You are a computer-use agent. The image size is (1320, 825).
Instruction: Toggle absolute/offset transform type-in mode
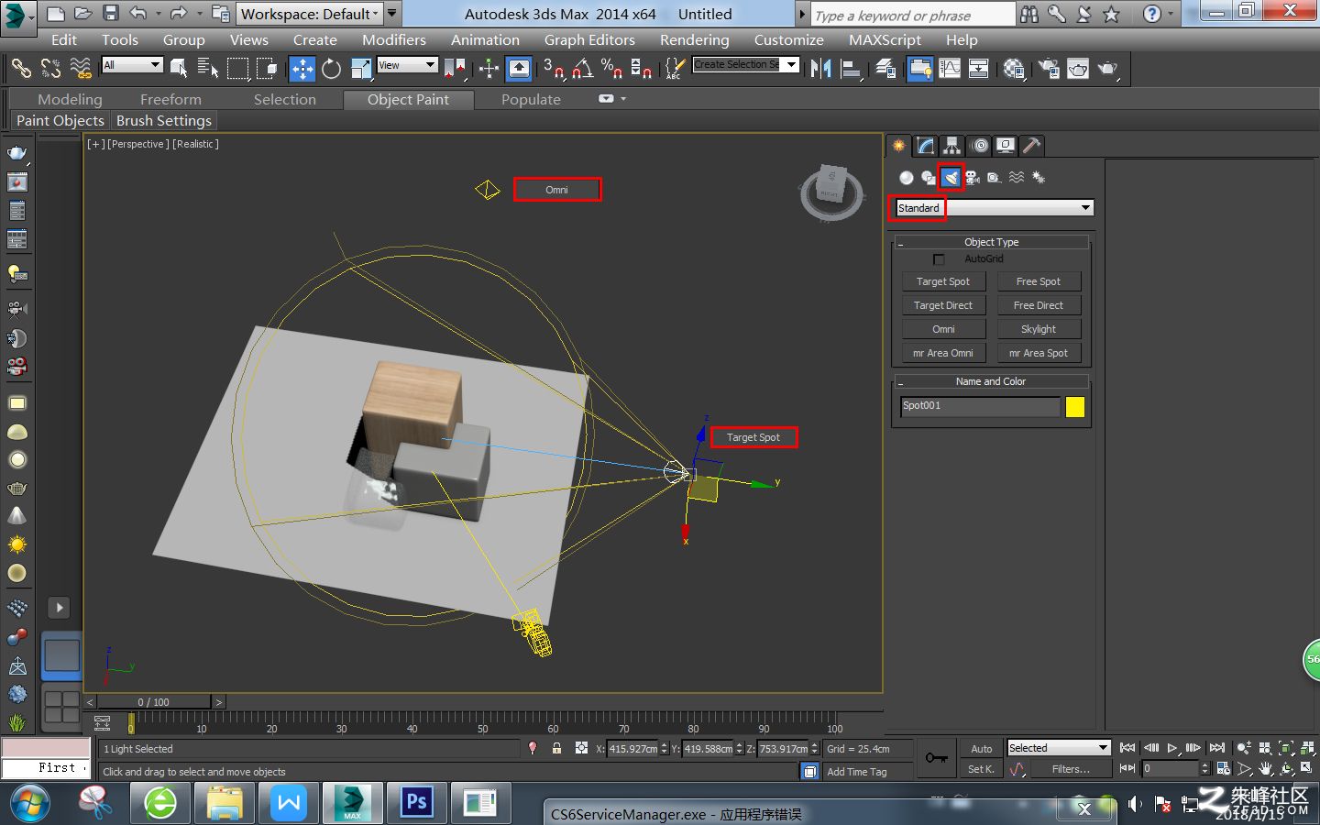click(581, 749)
